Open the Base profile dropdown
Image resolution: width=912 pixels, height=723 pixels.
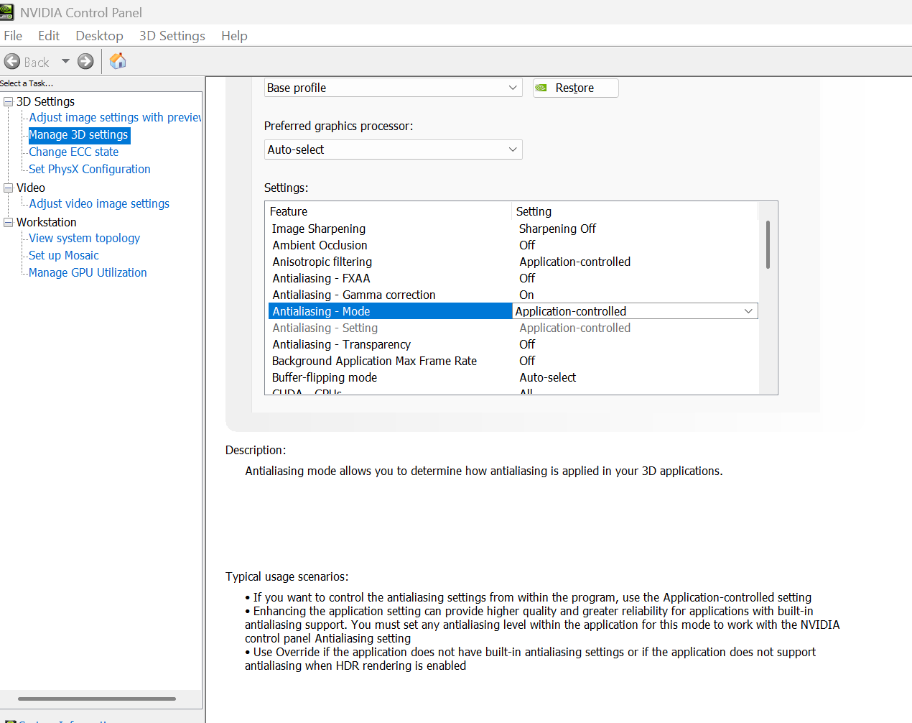(393, 88)
